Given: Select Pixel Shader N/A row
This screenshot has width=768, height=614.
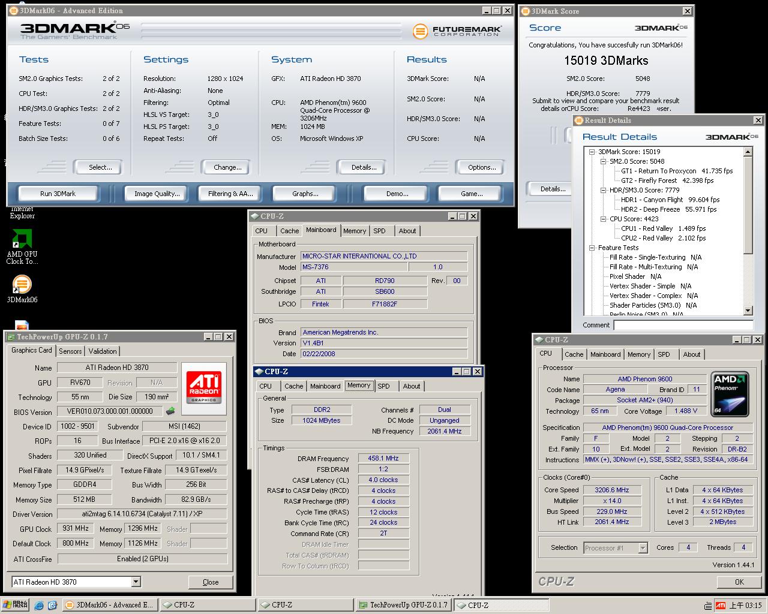Looking at the screenshot, I should click(x=635, y=276).
